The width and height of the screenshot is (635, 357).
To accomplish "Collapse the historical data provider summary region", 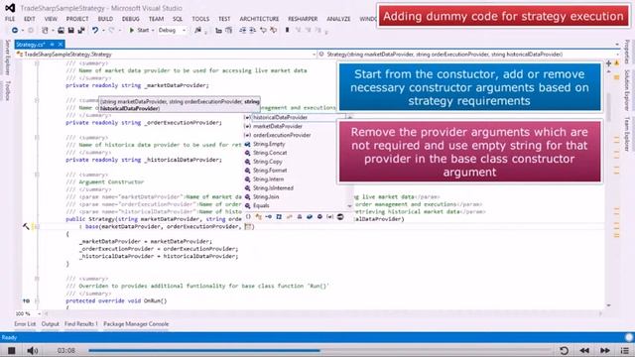I will (37, 138).
